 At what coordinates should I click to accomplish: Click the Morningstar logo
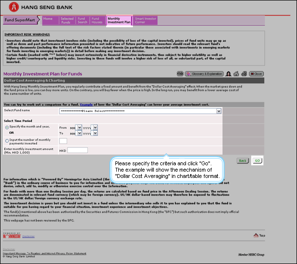point(12,235)
